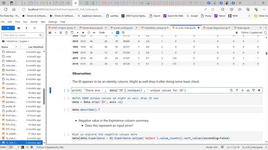
Task: Click the Filter files by name field
Action: (x=22, y=35)
